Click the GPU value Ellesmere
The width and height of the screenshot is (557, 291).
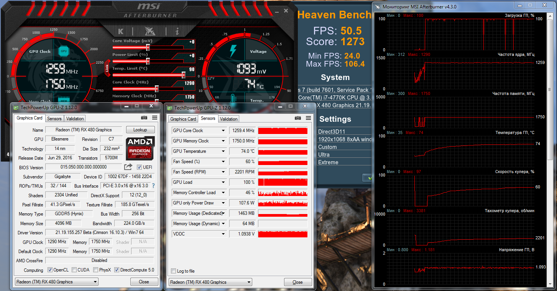point(63,139)
